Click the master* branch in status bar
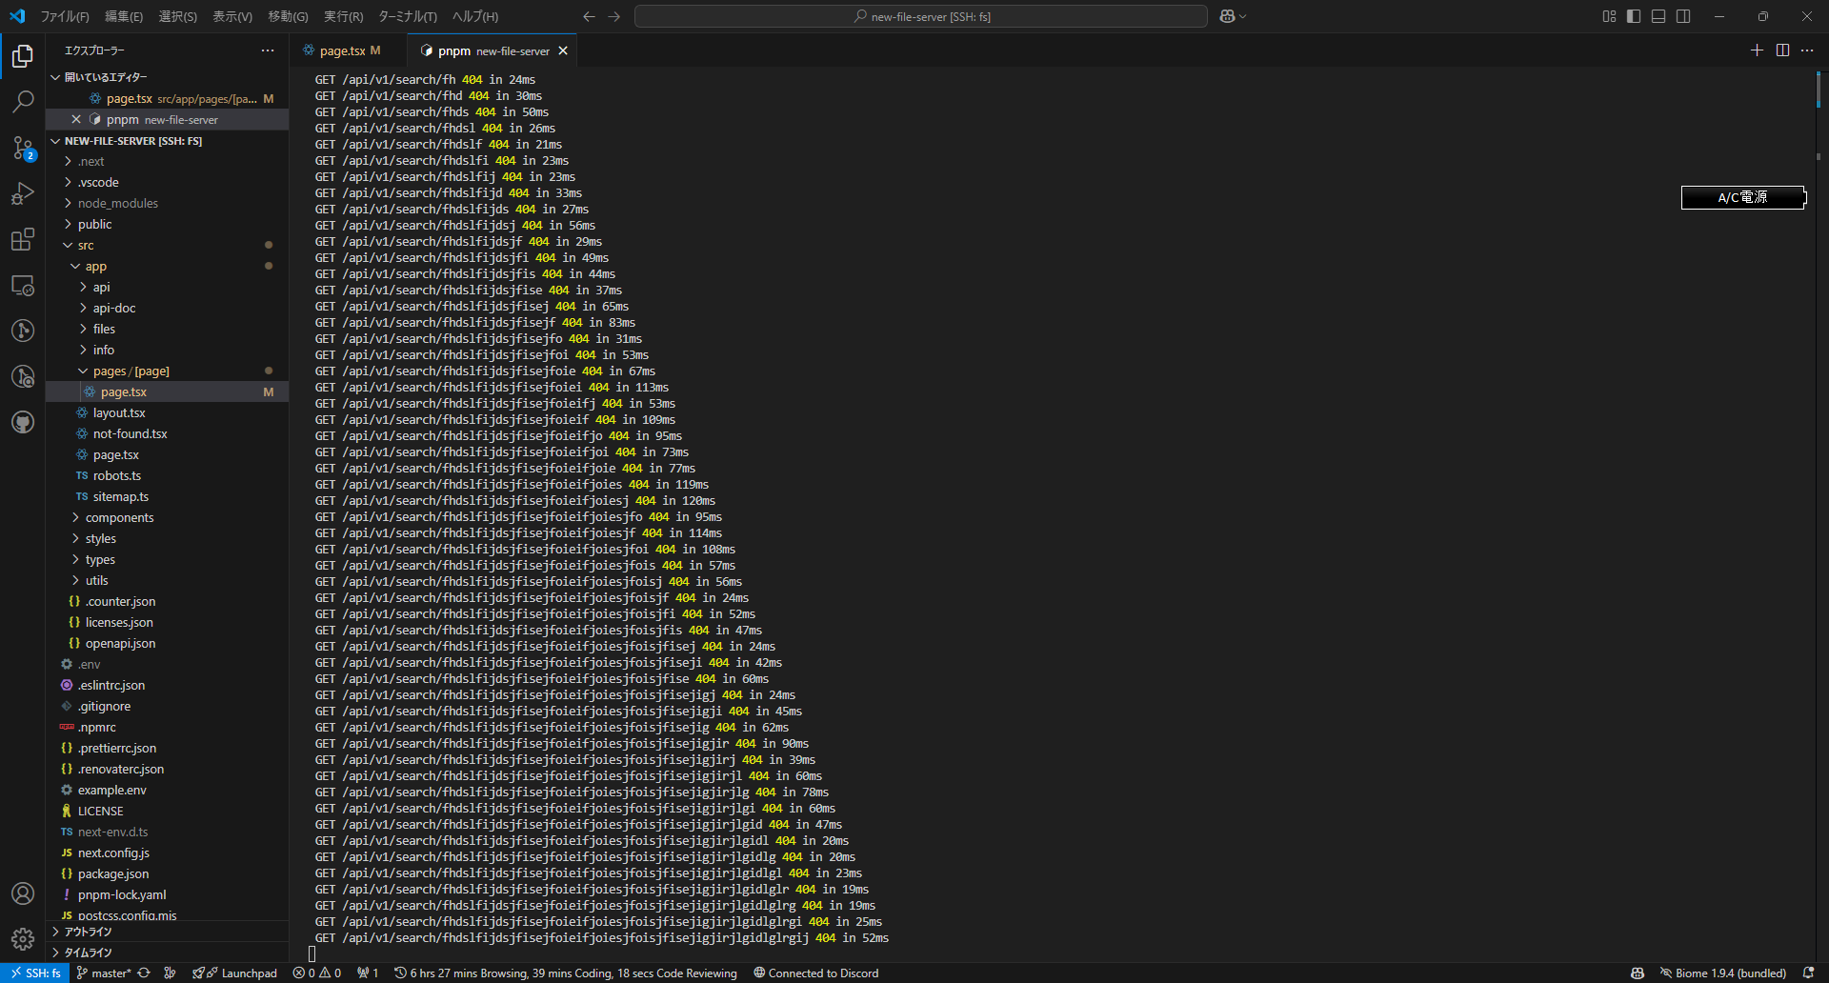 (x=104, y=973)
